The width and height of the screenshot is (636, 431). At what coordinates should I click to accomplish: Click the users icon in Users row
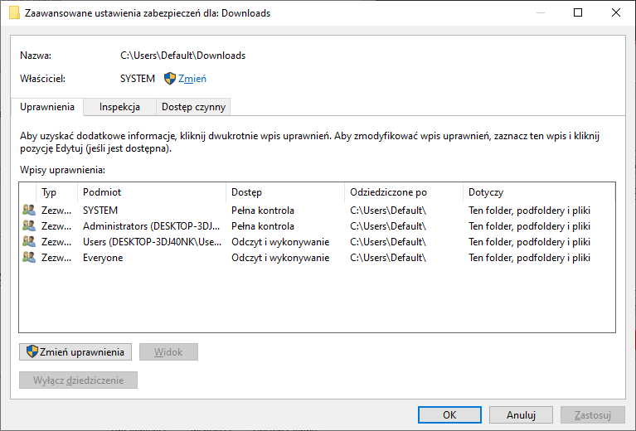29,242
